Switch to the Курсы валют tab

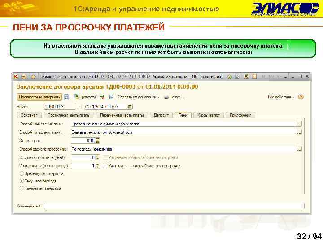coord(209,115)
